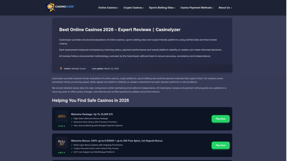The image size is (287, 161).
Task: Open the RollXO casino logo
Action: pos(62,143)
